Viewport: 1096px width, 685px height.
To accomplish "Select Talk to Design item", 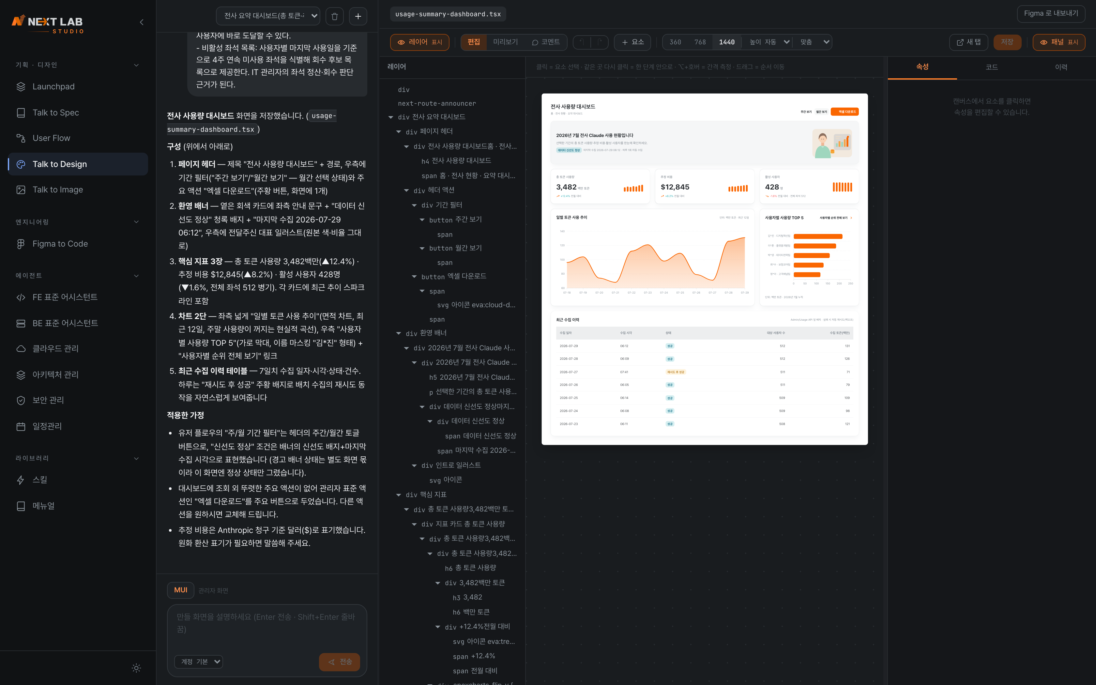I will (78, 164).
